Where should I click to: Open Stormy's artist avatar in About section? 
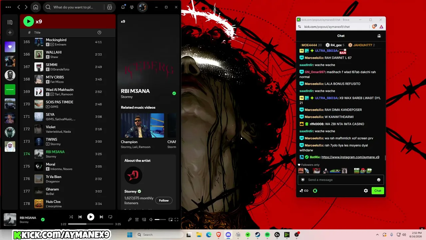(x=133, y=175)
